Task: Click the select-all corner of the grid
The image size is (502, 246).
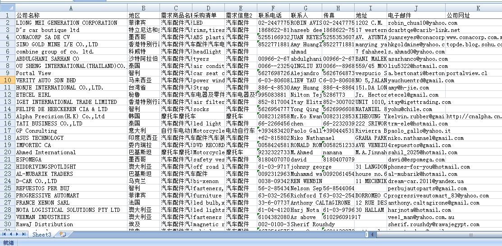Action: tap(7, 8)
